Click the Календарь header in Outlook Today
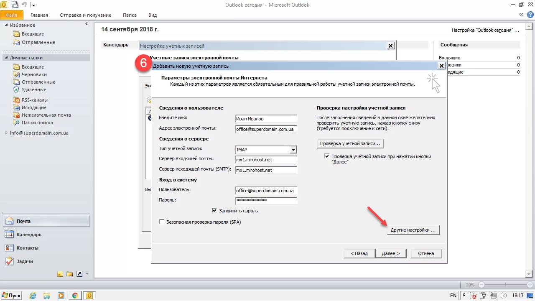The height and width of the screenshot is (301, 535). 116,45
